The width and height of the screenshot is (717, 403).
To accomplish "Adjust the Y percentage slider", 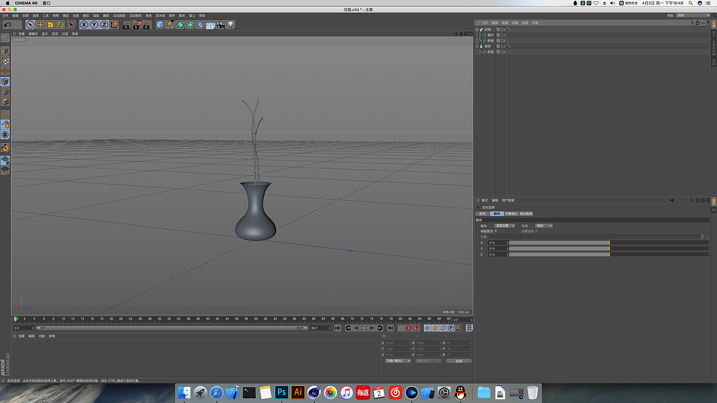I will [x=609, y=249].
